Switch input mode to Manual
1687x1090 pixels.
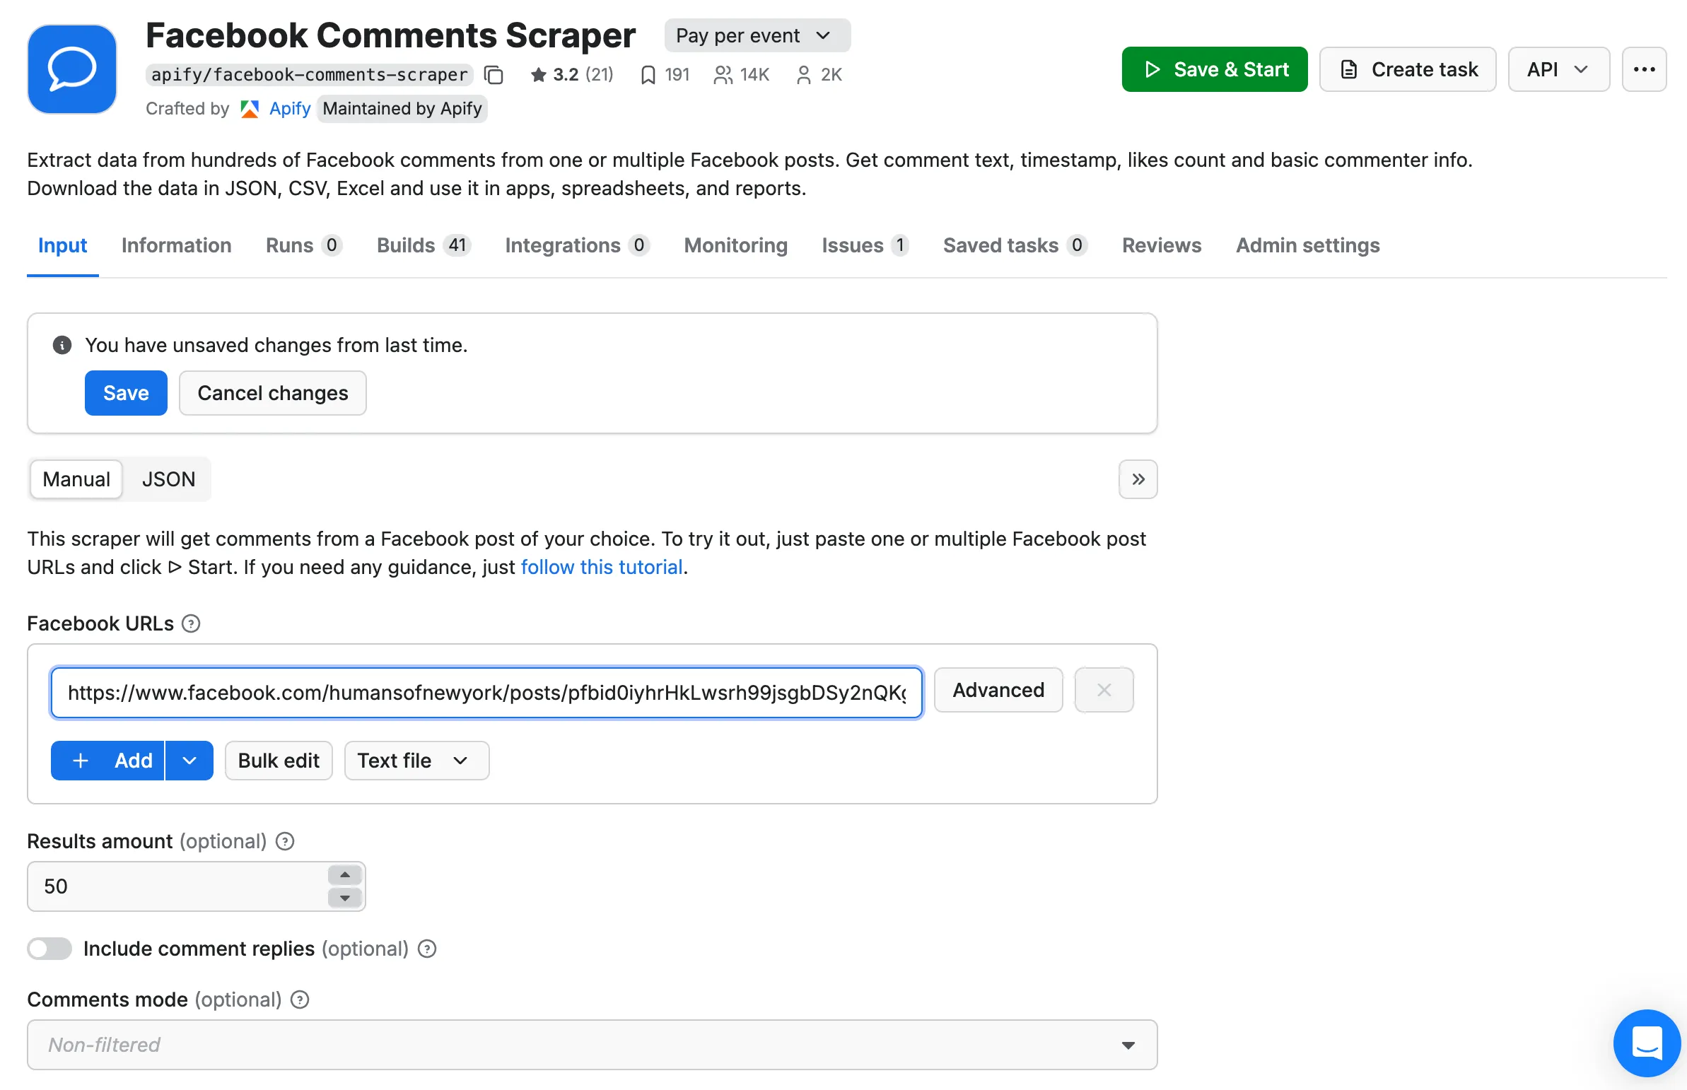click(x=76, y=479)
